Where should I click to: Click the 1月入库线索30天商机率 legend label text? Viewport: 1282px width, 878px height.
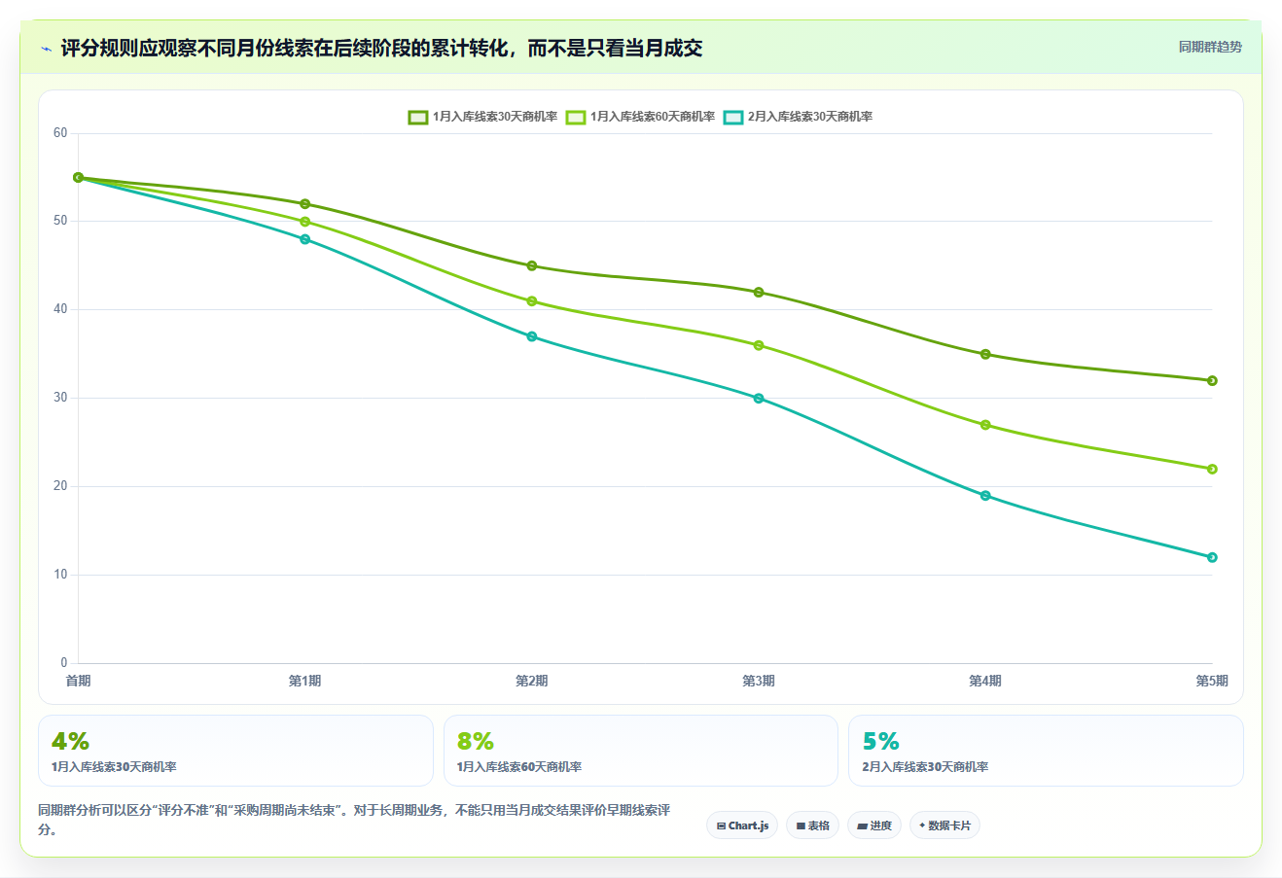[x=495, y=117]
